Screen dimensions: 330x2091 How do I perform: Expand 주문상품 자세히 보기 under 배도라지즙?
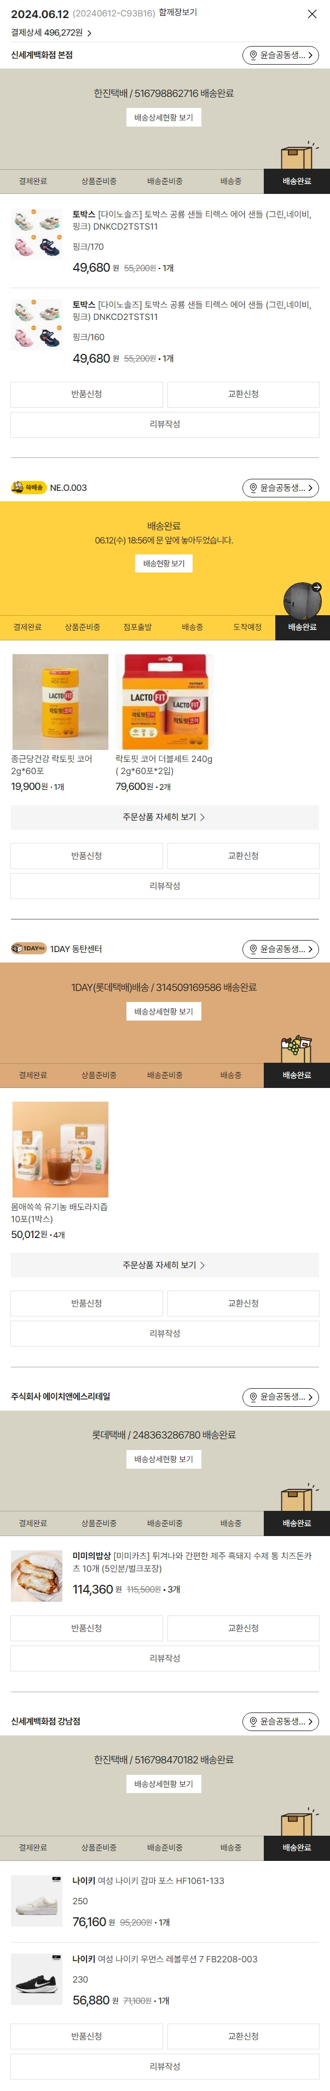pyautogui.click(x=165, y=1265)
